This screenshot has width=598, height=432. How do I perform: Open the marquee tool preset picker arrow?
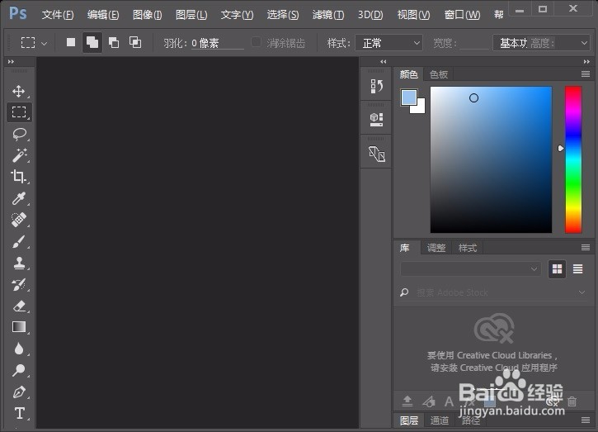(x=45, y=44)
